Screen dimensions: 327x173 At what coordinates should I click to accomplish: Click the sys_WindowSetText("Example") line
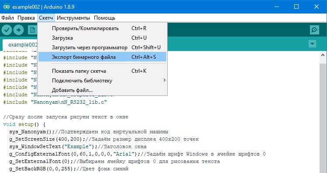click(78, 146)
